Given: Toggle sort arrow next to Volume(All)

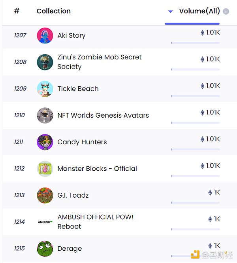Looking at the screenshot, I should tap(171, 11).
